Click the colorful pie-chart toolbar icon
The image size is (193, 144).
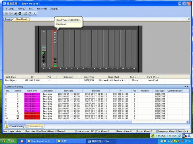click(x=20, y=14)
